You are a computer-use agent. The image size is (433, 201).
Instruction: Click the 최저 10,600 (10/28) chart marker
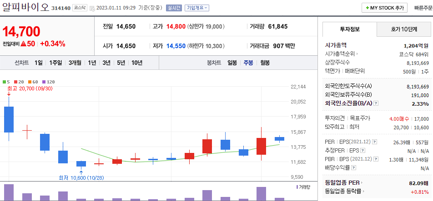(81, 178)
